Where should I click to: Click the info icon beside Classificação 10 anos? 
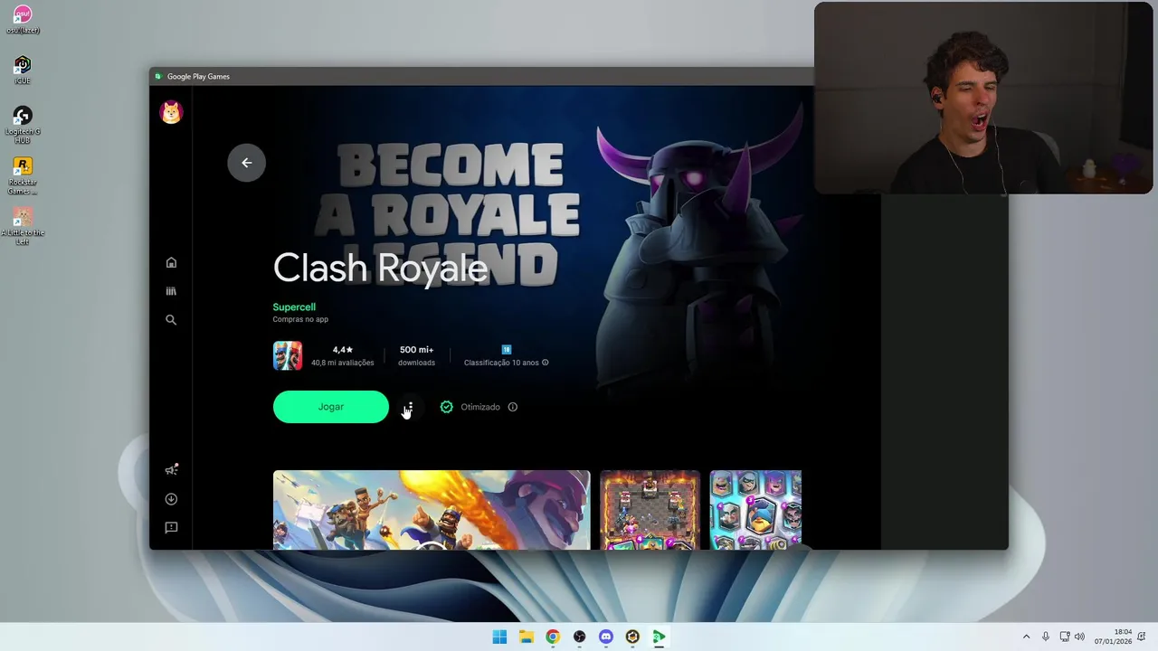pyautogui.click(x=545, y=363)
